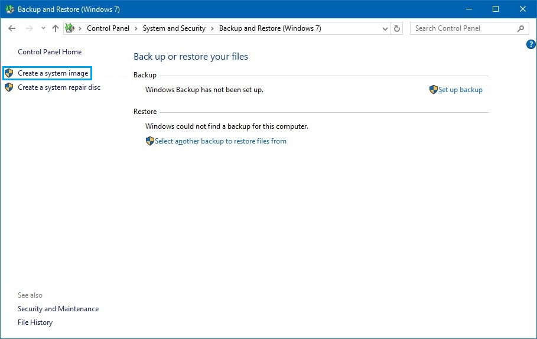Image resolution: width=537 pixels, height=339 pixels.
Task: Go up one level with up arrow
Action: pos(55,28)
